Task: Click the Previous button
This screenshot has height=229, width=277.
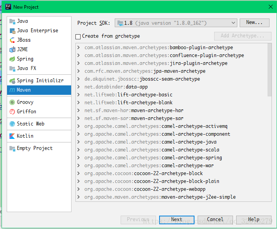Action: coord(138,220)
